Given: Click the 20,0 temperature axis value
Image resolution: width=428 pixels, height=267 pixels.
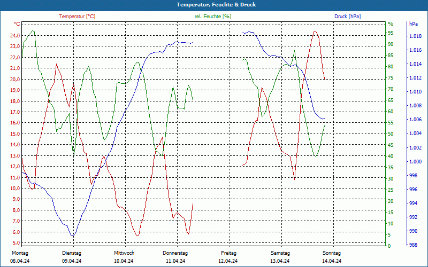Looking at the screenshot, I should tap(15, 79).
